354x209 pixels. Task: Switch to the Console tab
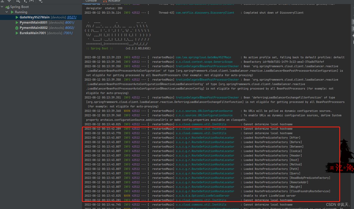point(91,1)
